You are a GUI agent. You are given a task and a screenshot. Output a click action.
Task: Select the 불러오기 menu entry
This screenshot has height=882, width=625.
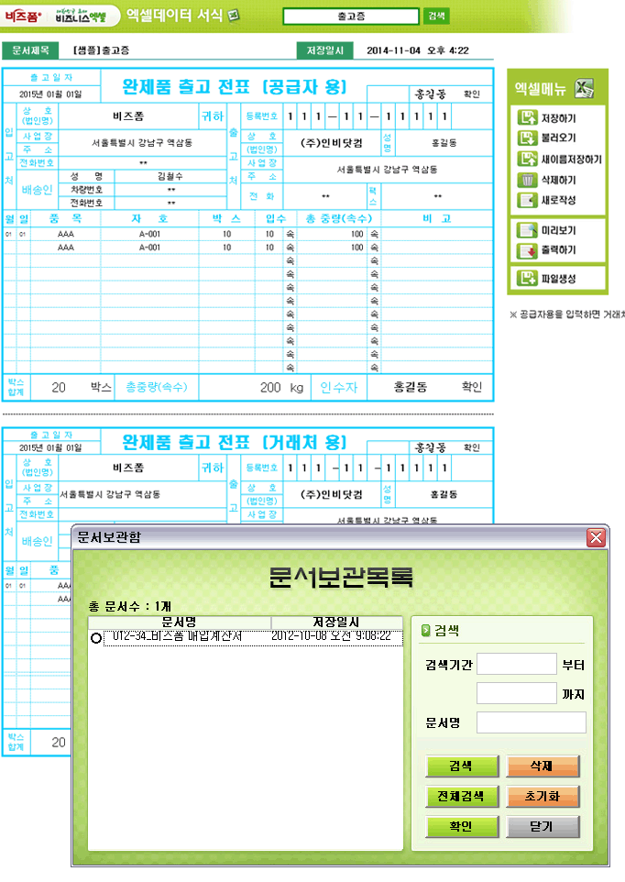click(x=558, y=138)
